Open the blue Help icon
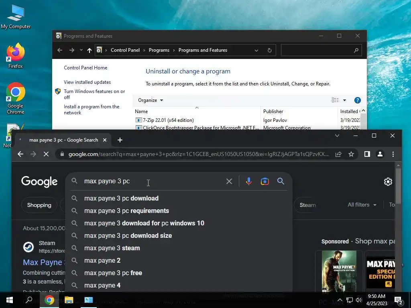Screen dimensions: 411x308 [x=357, y=100]
